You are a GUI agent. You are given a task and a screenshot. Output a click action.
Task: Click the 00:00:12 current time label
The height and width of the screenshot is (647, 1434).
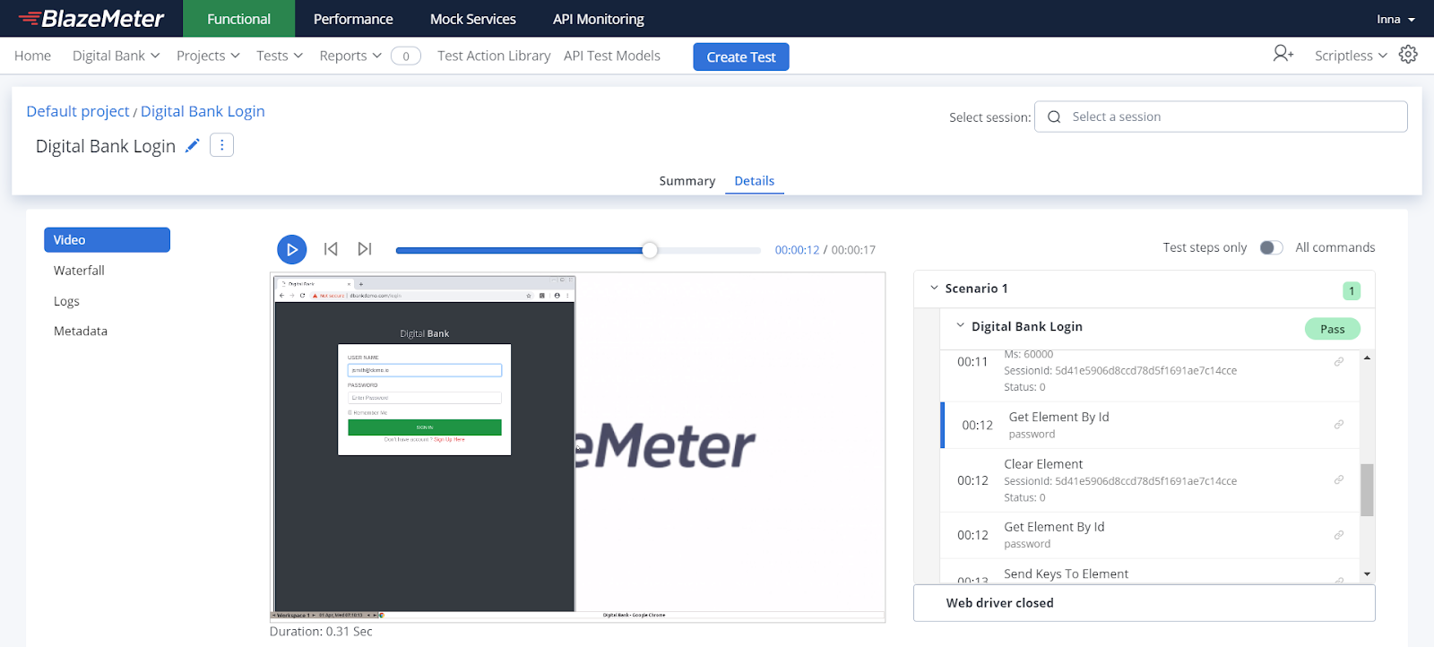point(797,250)
